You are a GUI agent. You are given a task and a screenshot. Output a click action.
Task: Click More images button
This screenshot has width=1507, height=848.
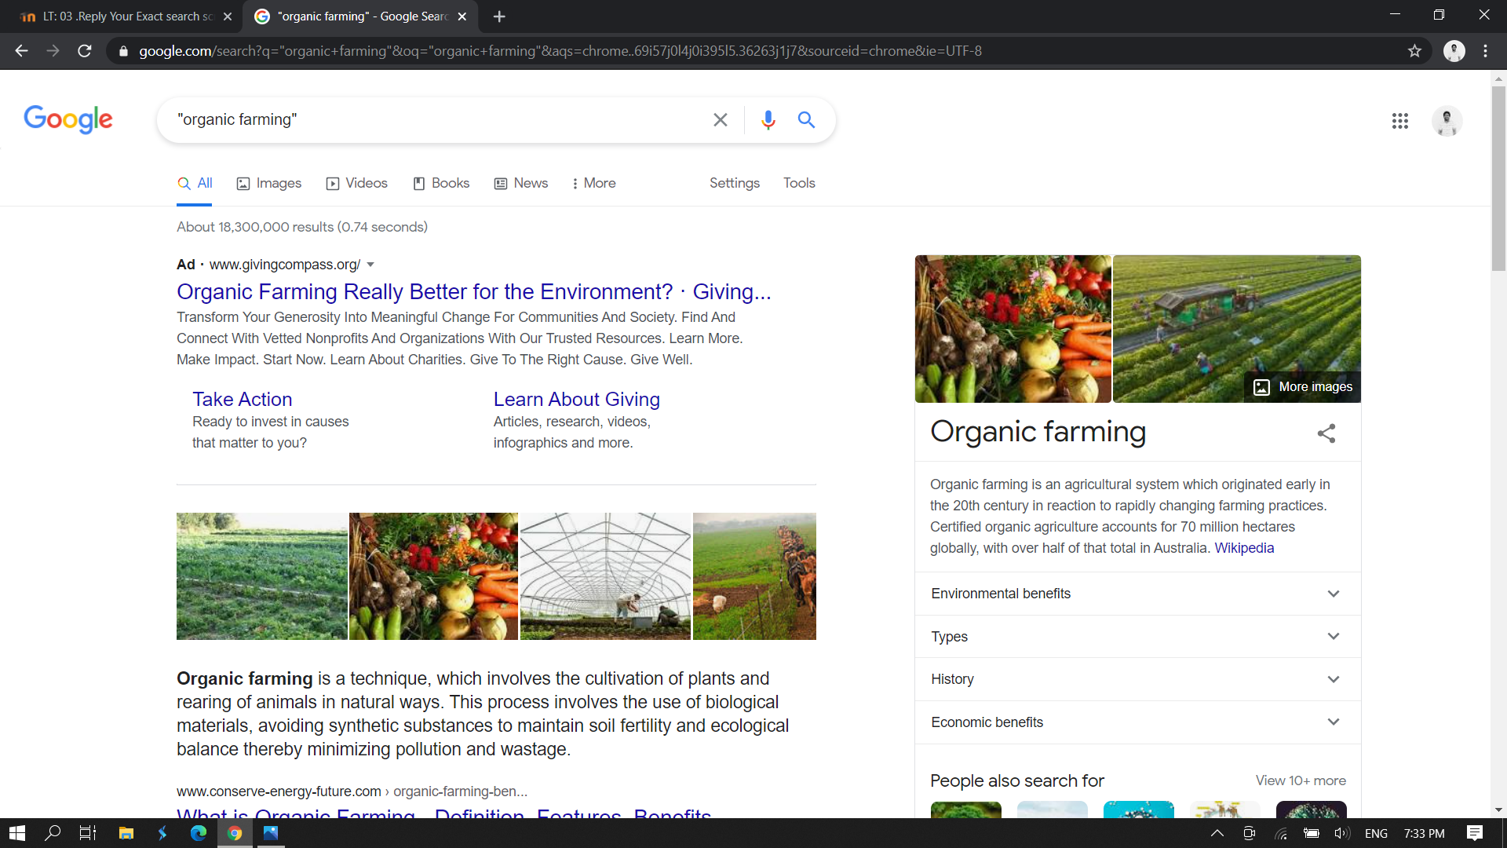pyautogui.click(x=1303, y=387)
